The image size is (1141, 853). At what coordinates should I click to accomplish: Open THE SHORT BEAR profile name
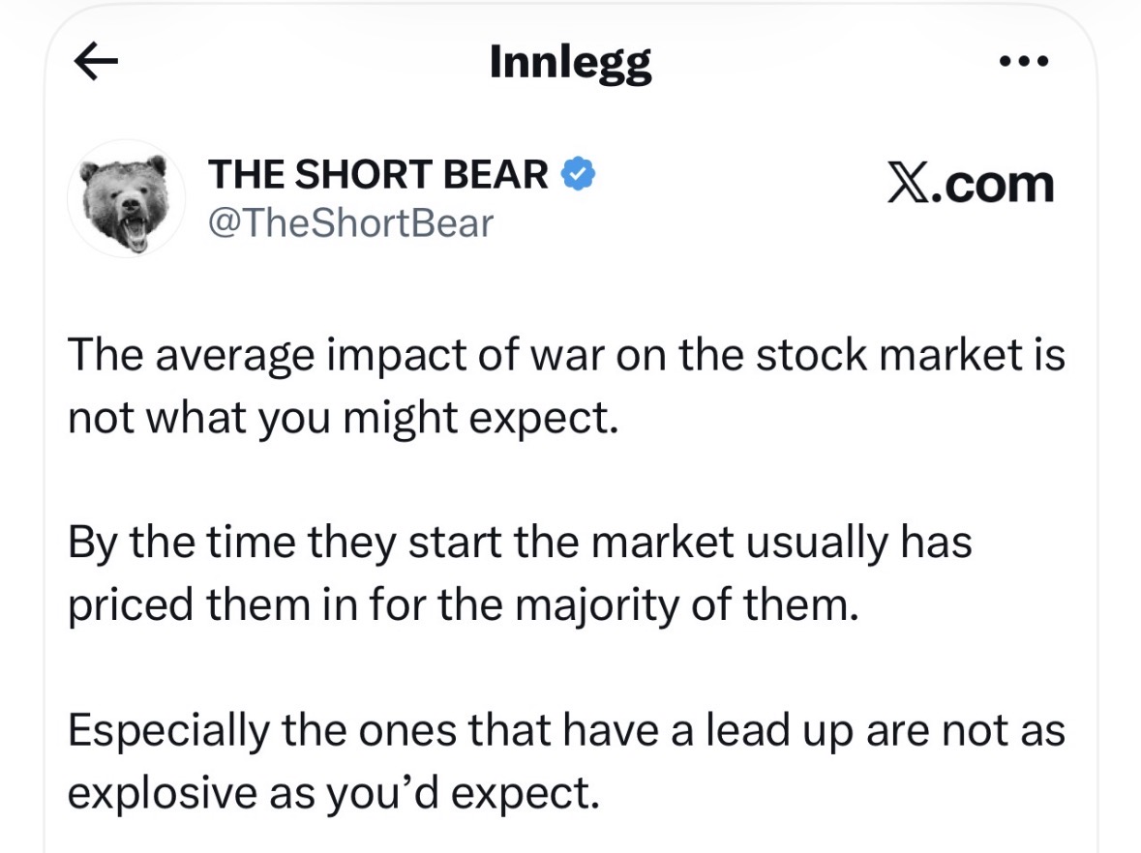pyautogui.click(x=379, y=175)
